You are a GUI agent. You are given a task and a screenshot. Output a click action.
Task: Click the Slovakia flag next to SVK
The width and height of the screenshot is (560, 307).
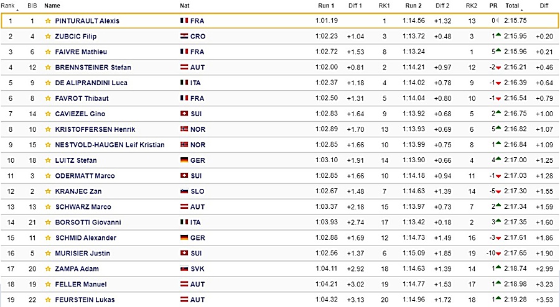coord(184,268)
